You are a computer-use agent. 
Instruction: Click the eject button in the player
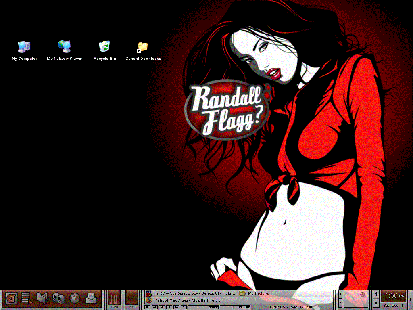pyautogui.click(x=184, y=307)
